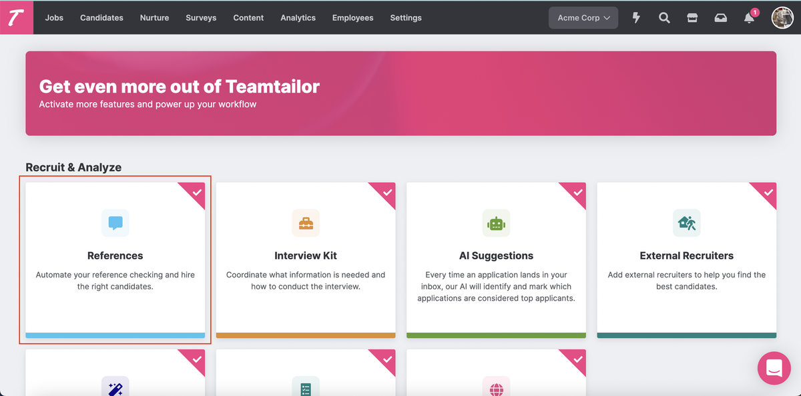Toggle the Interview Kit activated checkmark
The image size is (801, 396).
click(x=387, y=192)
